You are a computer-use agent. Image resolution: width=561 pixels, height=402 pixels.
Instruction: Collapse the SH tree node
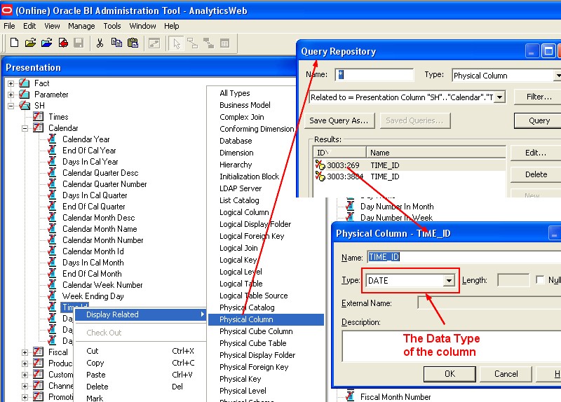(11, 106)
